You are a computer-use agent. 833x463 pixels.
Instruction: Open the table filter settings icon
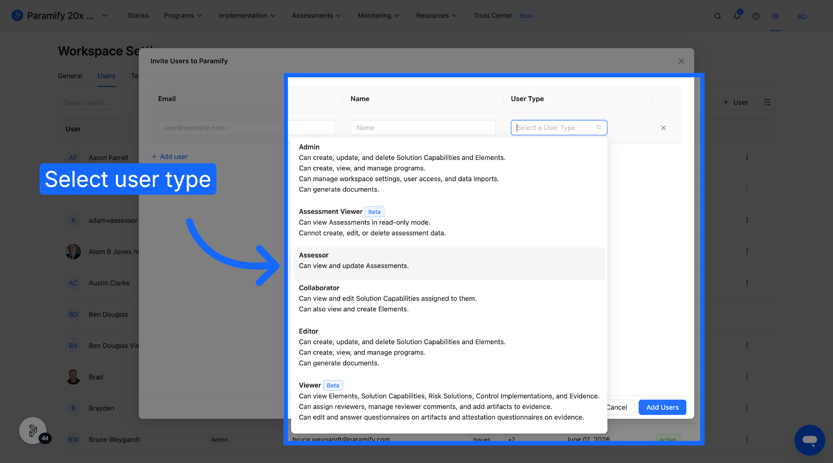click(767, 102)
